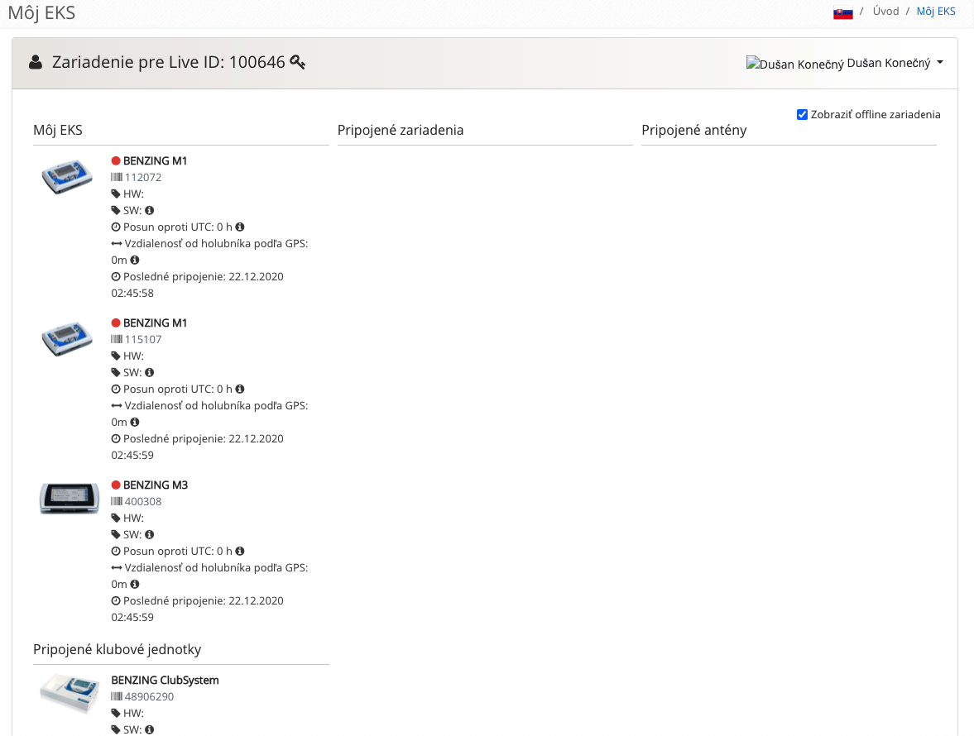This screenshot has height=736, width=974.
Task: Click the Slovak flag language icon
Action: click(843, 12)
